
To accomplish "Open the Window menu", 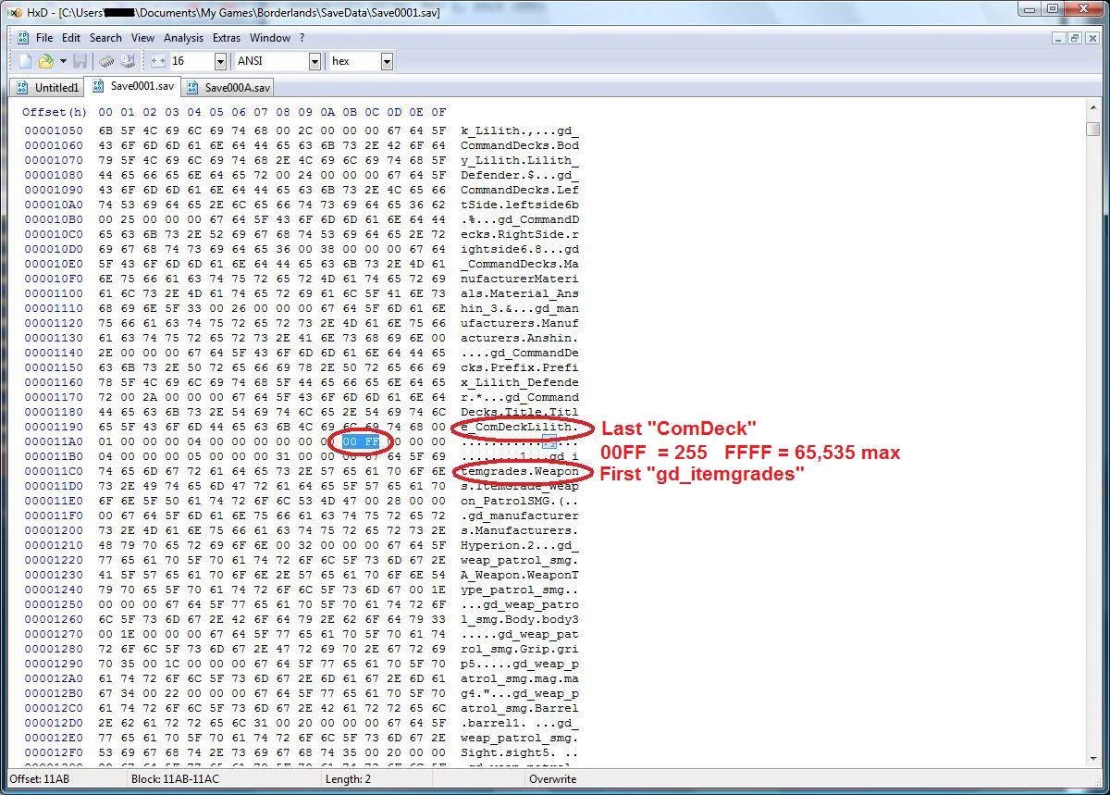I will pyautogui.click(x=270, y=38).
